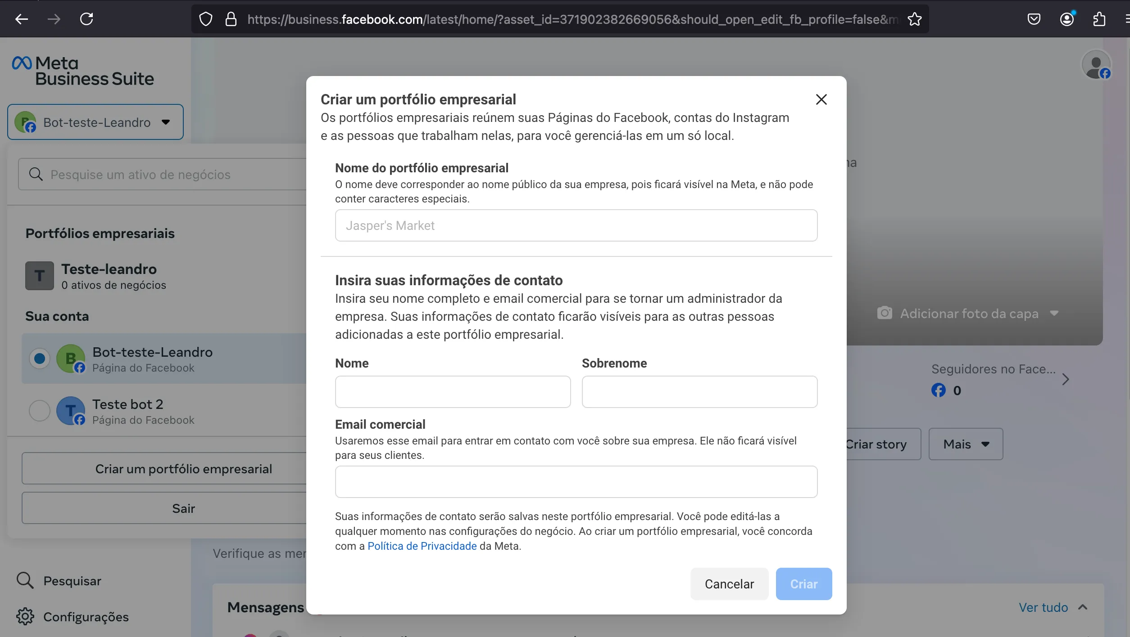The image size is (1130, 637).
Task: Click the browser forward arrow
Action: [x=54, y=19]
